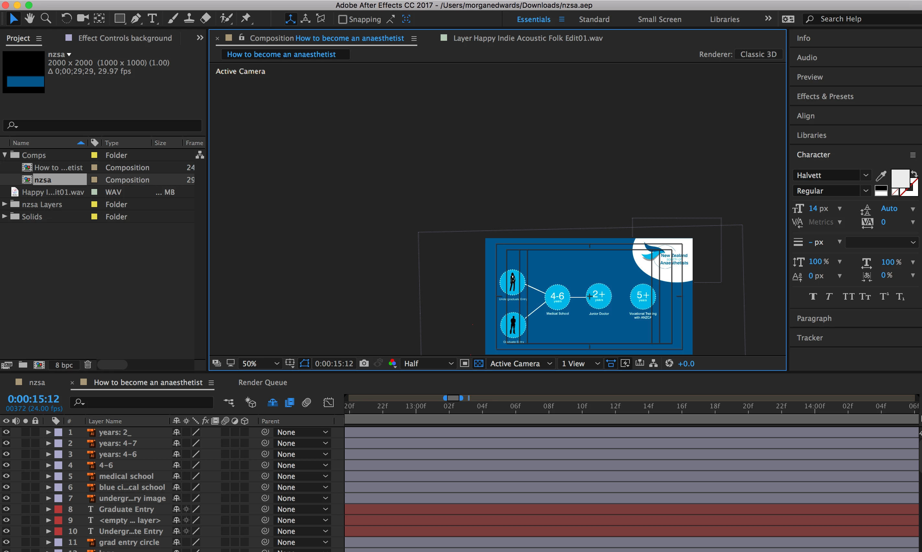Select the Puppet Pin tool
This screenshot has height=552, width=922.
tap(246, 18)
